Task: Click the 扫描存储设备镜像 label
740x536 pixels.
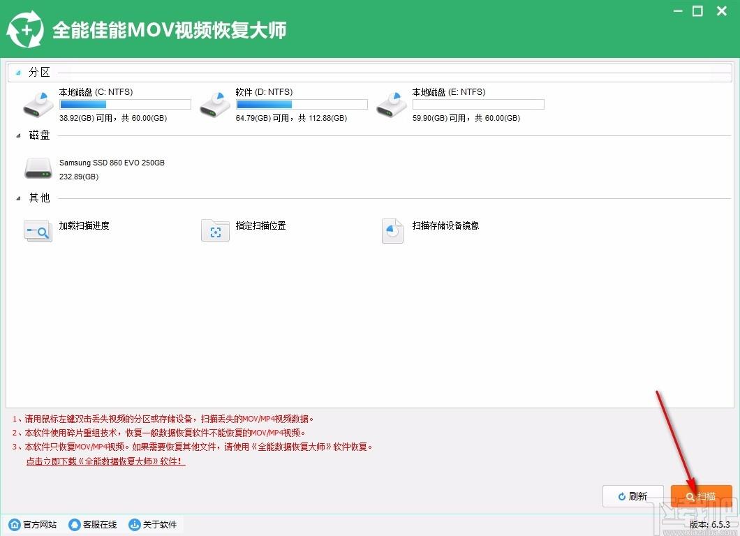Action: pyautogui.click(x=445, y=225)
